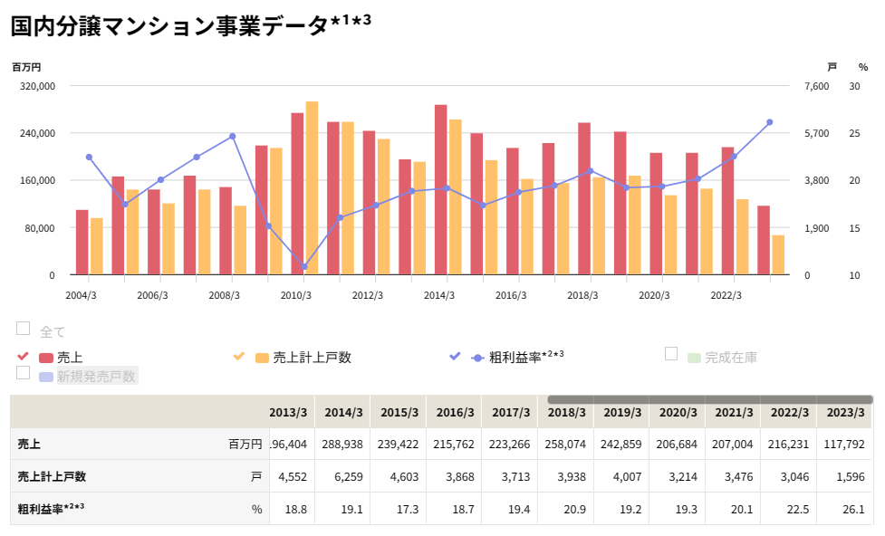Click the units value 3,938
This screenshot has height=536, width=885.
572,477
